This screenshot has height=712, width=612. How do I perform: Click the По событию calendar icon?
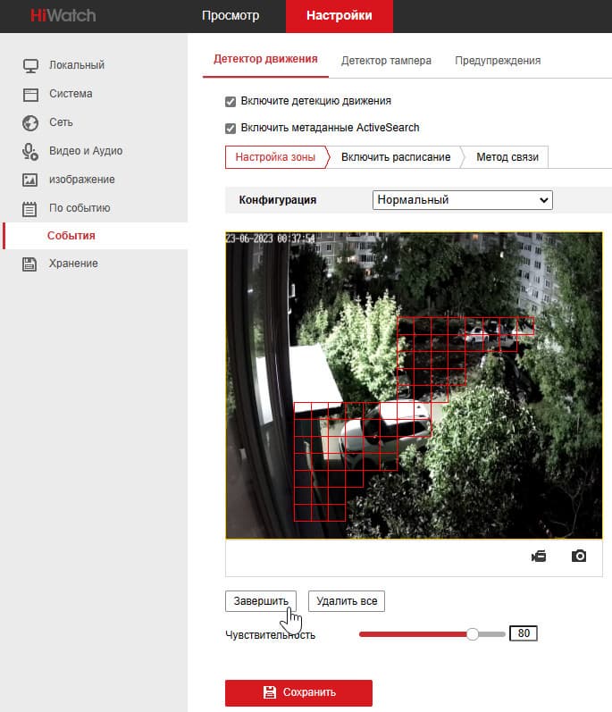[30, 209]
